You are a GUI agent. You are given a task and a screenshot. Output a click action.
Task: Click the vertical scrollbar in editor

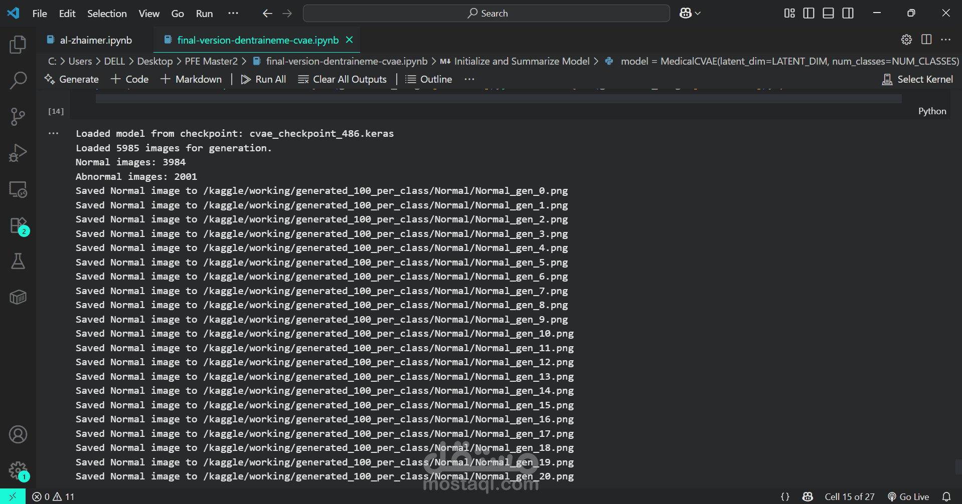[958, 466]
